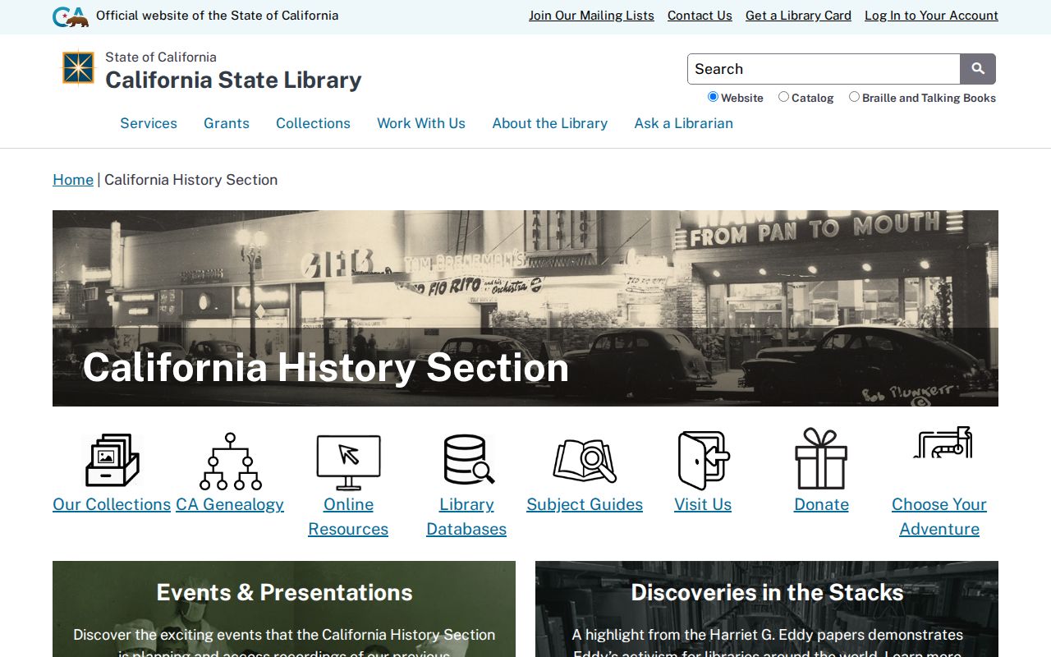Click the Library Databases text link
The height and width of the screenshot is (657, 1051).
point(466,517)
